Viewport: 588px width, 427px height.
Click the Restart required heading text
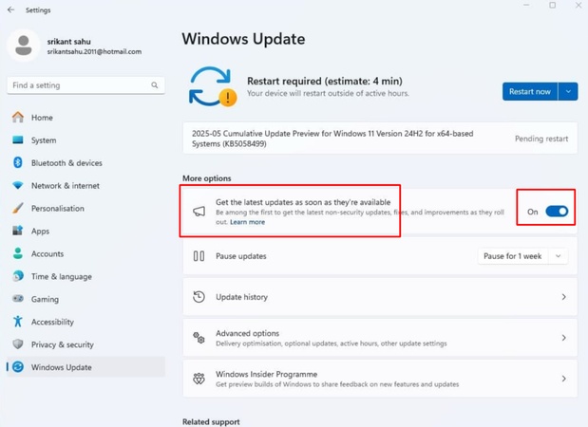[325, 81]
